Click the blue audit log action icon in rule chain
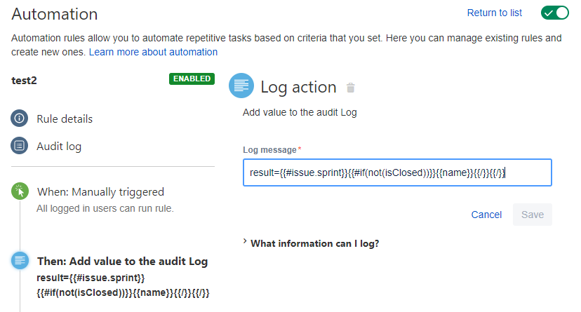The height and width of the screenshot is (312, 581). coord(20,261)
